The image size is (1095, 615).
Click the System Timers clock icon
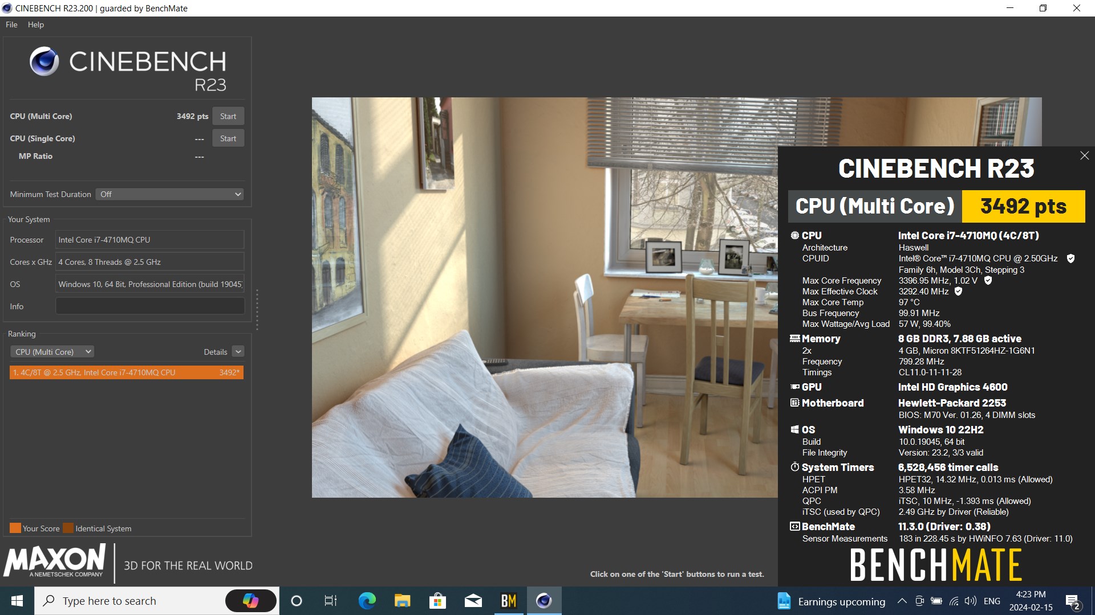point(794,467)
